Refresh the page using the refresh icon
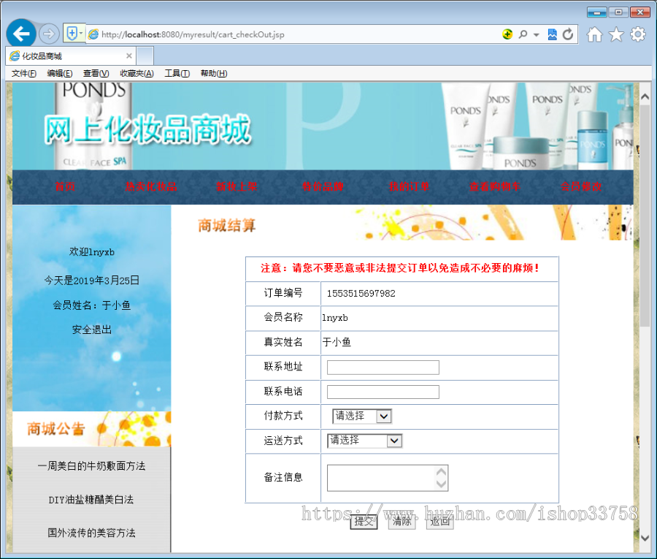This screenshot has height=559, width=657. (568, 34)
